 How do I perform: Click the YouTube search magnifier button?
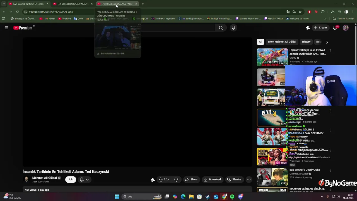point(221,28)
